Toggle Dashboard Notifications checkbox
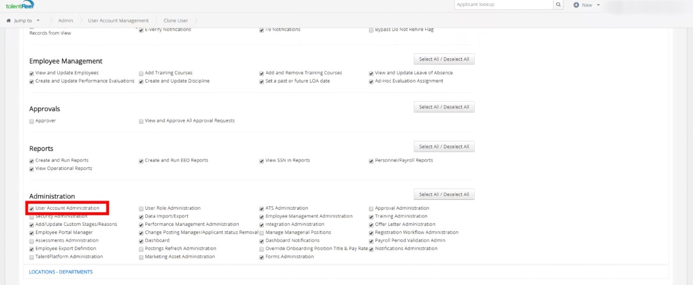The image size is (693, 285). click(x=262, y=241)
